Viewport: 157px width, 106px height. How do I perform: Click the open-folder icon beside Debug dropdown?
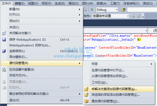click(123, 10)
